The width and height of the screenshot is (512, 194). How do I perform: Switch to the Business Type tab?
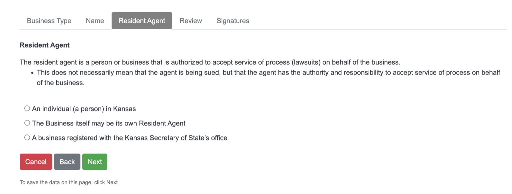point(49,20)
